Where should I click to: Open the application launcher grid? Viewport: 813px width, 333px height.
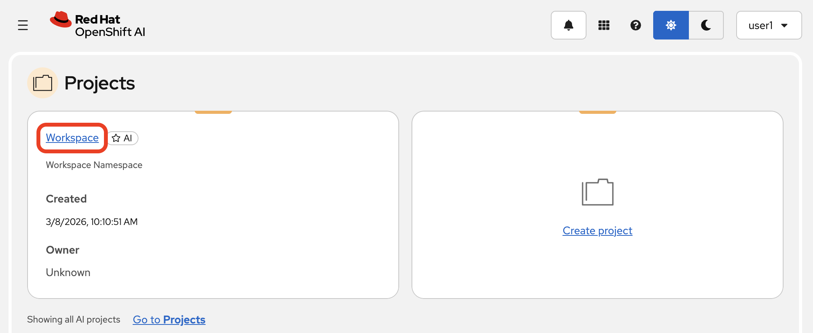[x=604, y=25]
